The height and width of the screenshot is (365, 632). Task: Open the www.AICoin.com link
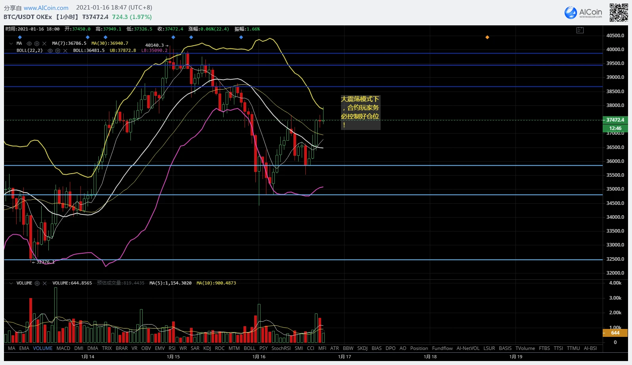pos(46,8)
